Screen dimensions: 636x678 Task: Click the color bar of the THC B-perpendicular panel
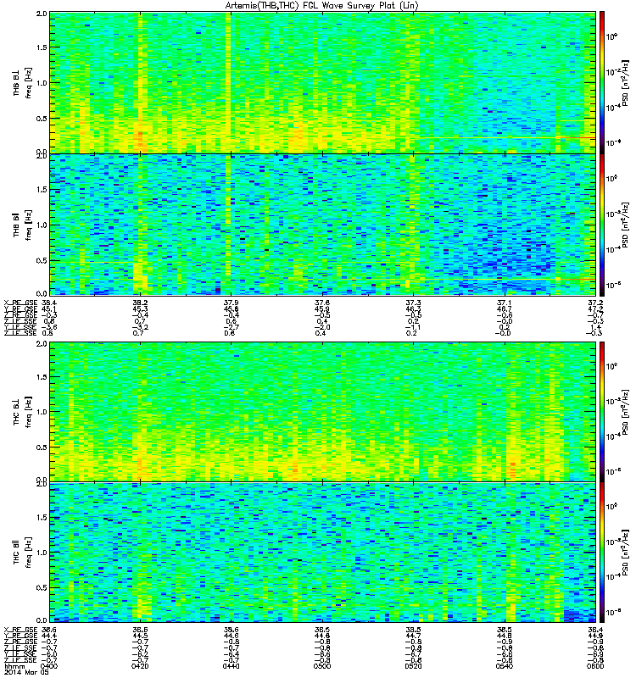[602, 412]
